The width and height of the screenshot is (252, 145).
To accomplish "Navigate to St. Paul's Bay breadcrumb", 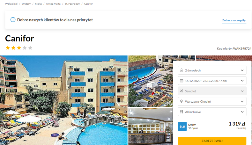I will tap(72, 4).
